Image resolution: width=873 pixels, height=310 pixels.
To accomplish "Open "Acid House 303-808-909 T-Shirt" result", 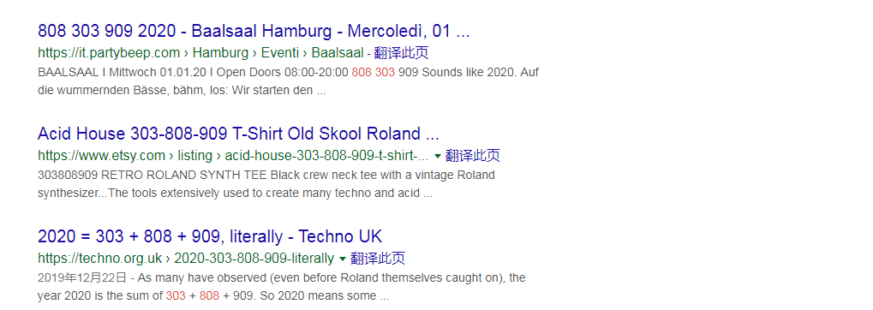I will pyautogui.click(x=238, y=134).
